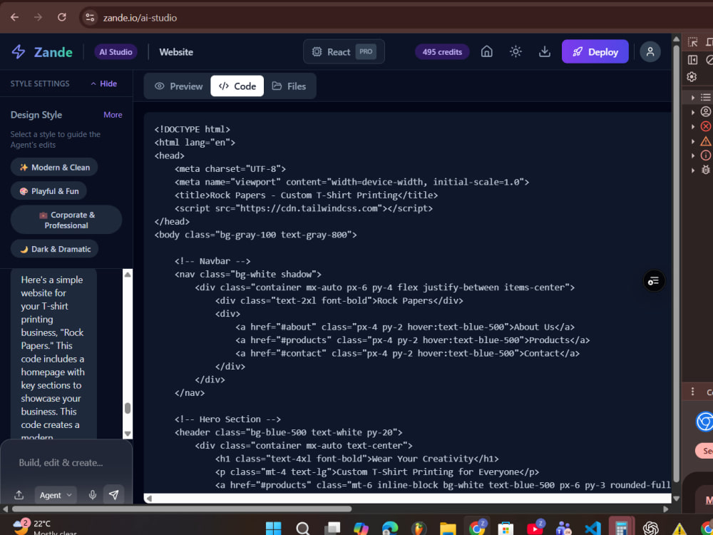This screenshot has width=713, height=535.
Task: Click the floating outline button beside code
Action: tap(653, 281)
